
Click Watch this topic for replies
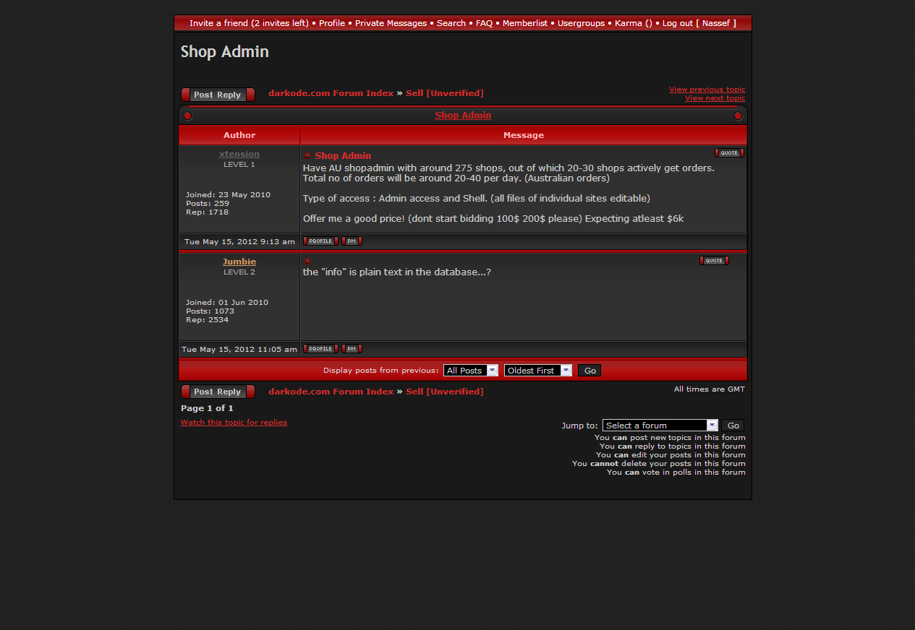click(x=234, y=423)
